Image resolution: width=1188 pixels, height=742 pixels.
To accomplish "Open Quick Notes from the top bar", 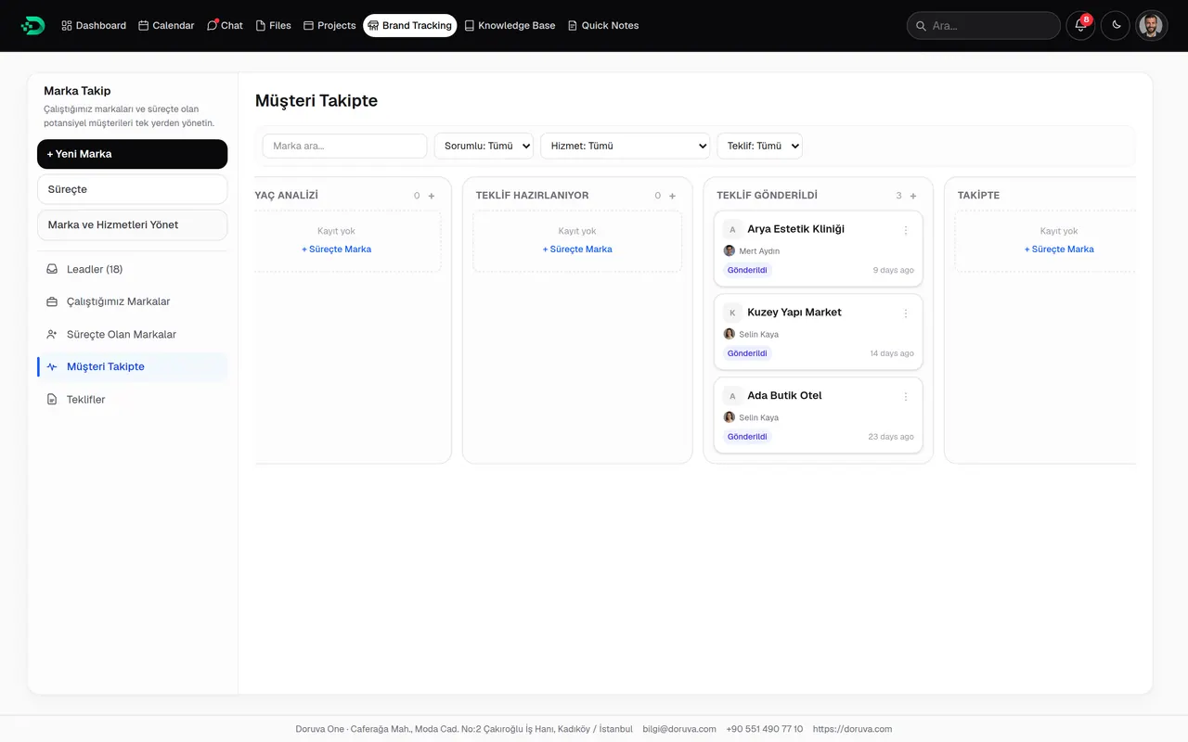I will point(603,25).
